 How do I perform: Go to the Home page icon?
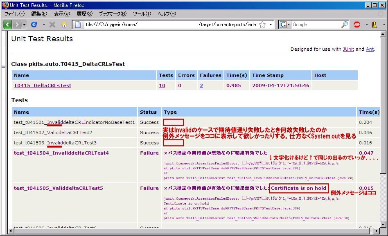[x=64, y=25]
